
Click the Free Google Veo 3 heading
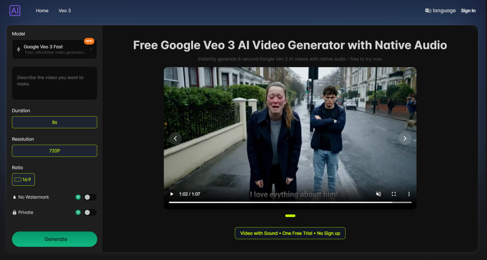click(x=290, y=45)
